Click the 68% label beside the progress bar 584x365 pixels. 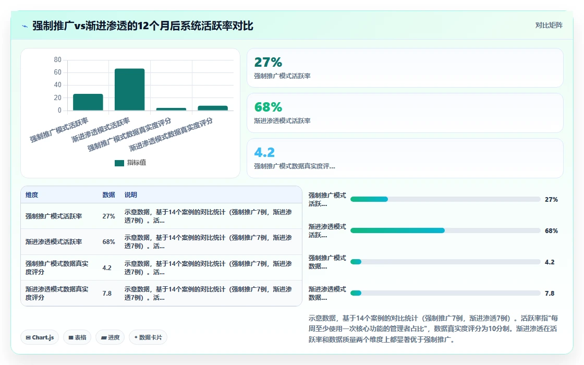coord(551,231)
